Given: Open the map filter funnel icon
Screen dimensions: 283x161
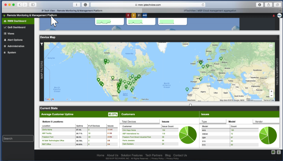Looking at the screenshot, I should [41, 44].
